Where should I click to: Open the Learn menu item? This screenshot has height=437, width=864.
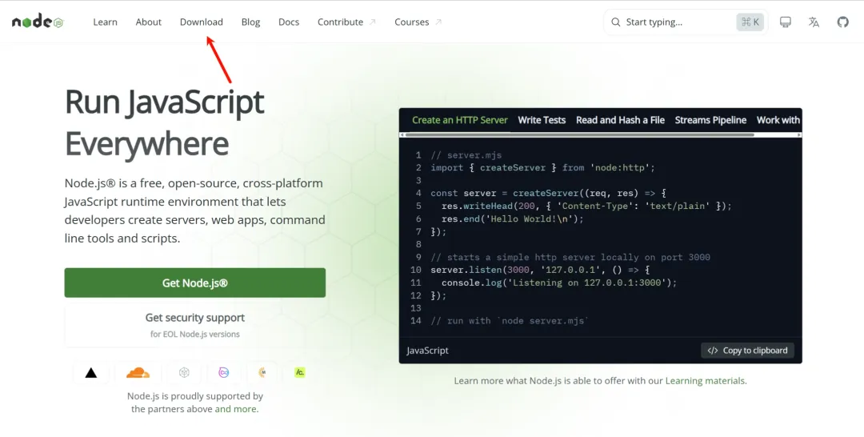point(106,22)
